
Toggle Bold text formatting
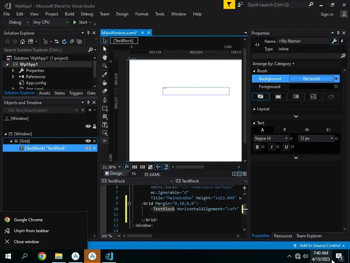[x=257, y=147]
